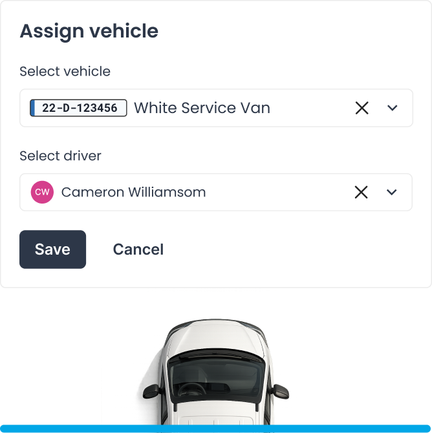Save the vehicle assignment
The height and width of the screenshot is (433, 432).
[52, 249]
